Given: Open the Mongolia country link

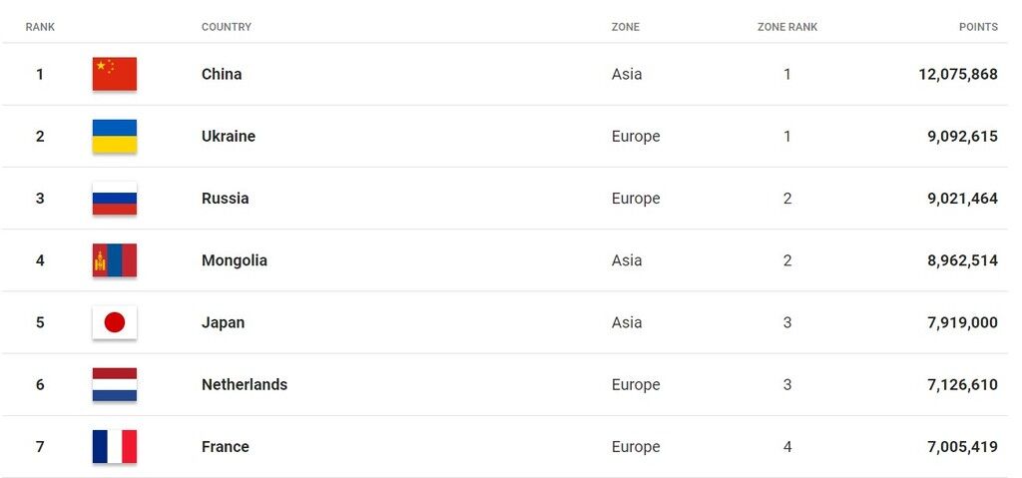Looking at the screenshot, I should 235,260.
